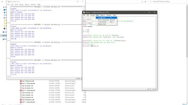188x105 pixels.
Task: Expand the File Explorer address bar dropdown
Action: [142, 2]
